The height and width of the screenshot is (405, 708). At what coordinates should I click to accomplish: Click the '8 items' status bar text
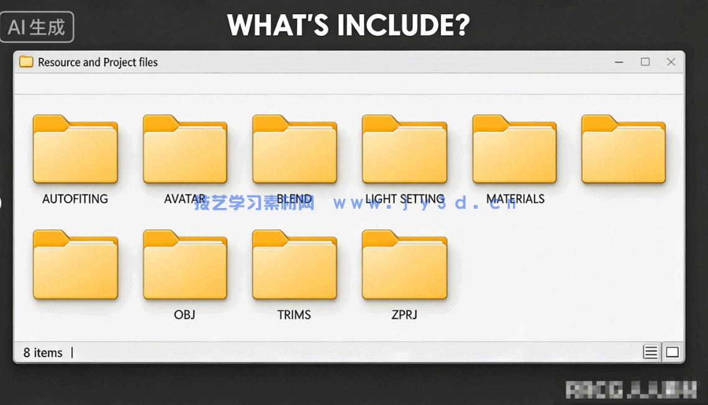pyautogui.click(x=43, y=353)
